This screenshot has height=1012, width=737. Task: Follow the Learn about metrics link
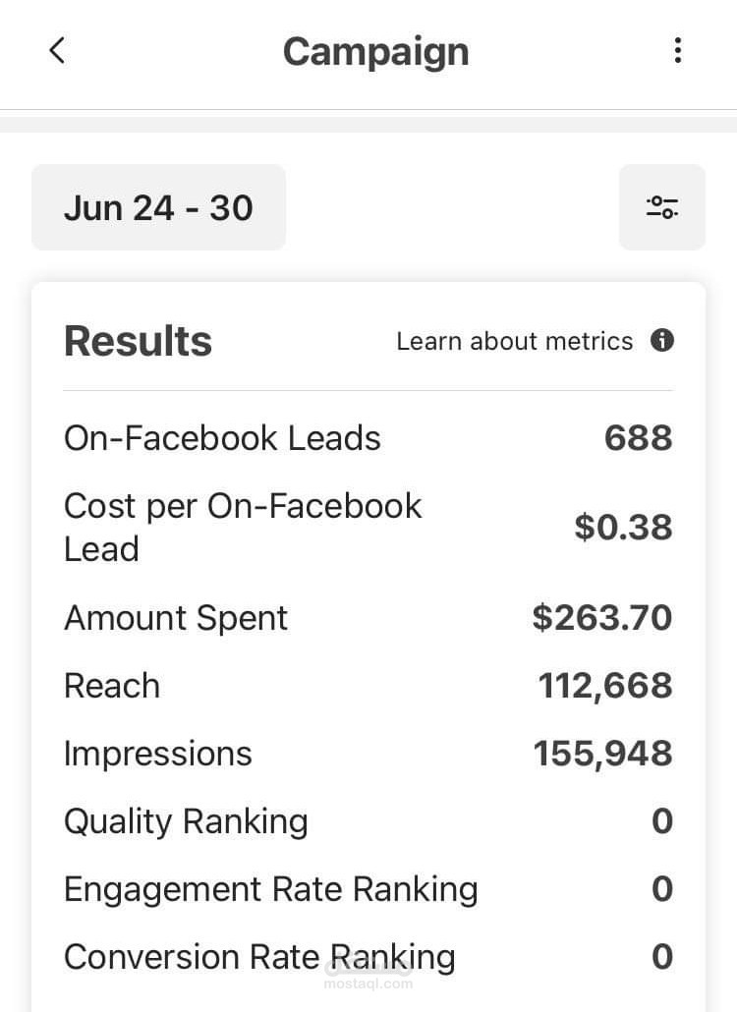coord(514,341)
